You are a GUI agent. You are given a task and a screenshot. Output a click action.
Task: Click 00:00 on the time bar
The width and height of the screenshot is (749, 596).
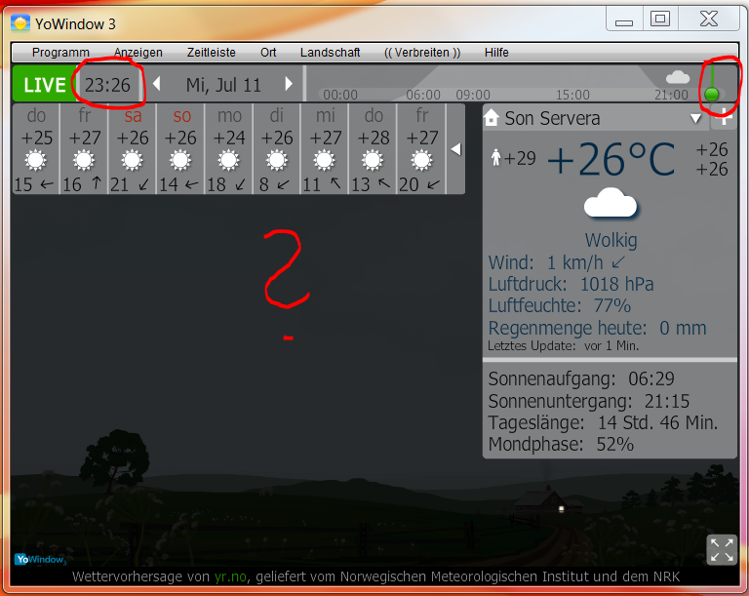click(x=340, y=95)
